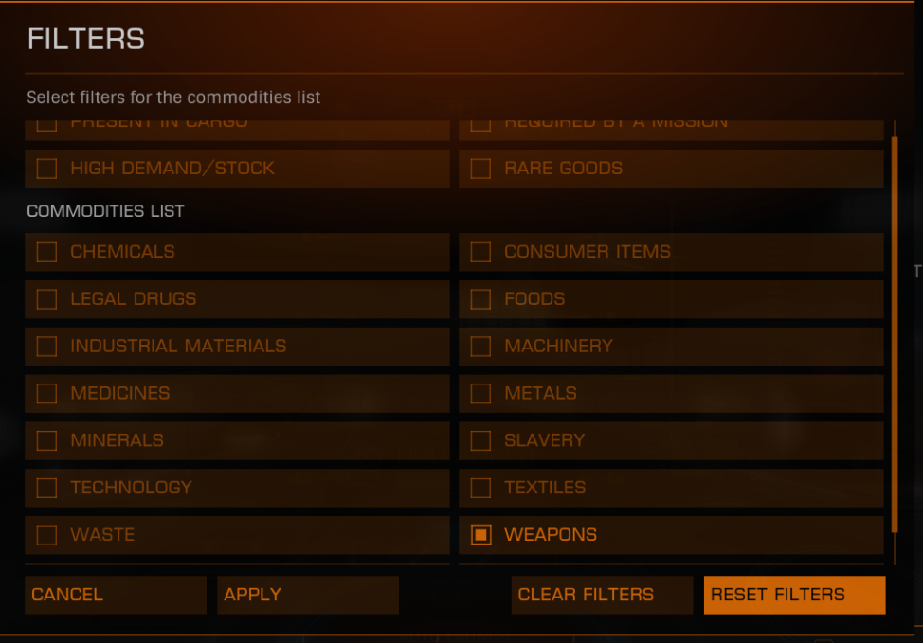Image resolution: width=923 pixels, height=643 pixels.
Task: Check the Chemicals filter checkbox
Action: pyautogui.click(x=46, y=252)
